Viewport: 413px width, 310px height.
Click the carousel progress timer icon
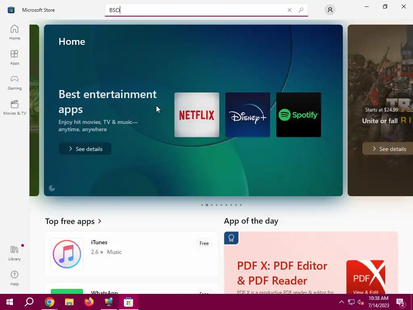pos(52,188)
